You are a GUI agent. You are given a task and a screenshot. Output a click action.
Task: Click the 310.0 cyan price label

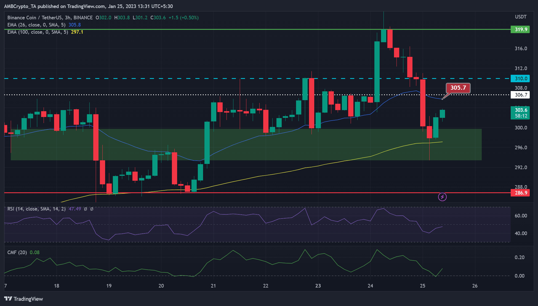click(520, 78)
